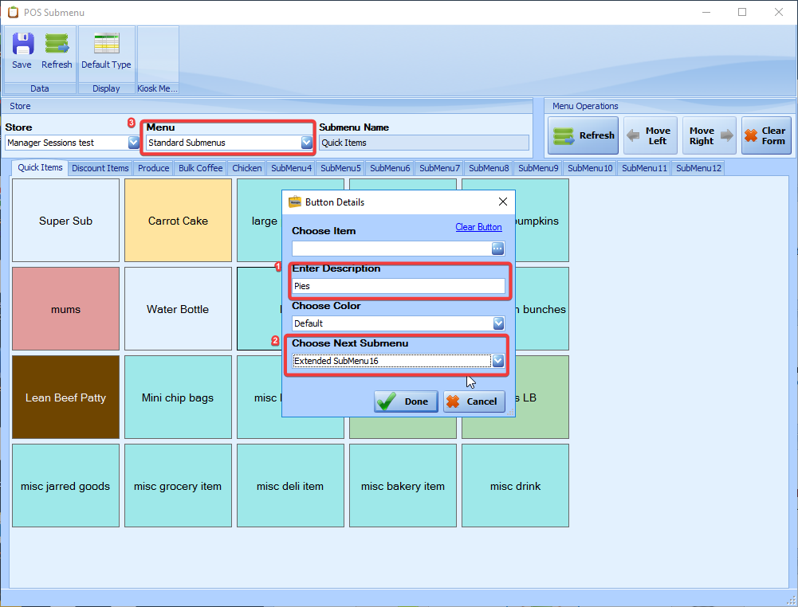The height and width of the screenshot is (607, 798).
Task: Click Refresh in Menu Operations
Action: (583, 135)
